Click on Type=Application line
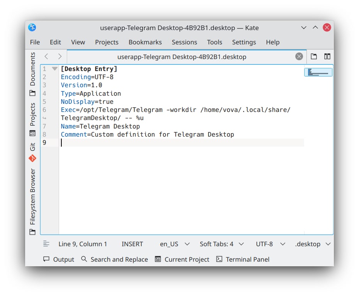The height and width of the screenshot is (296, 359). tap(91, 93)
